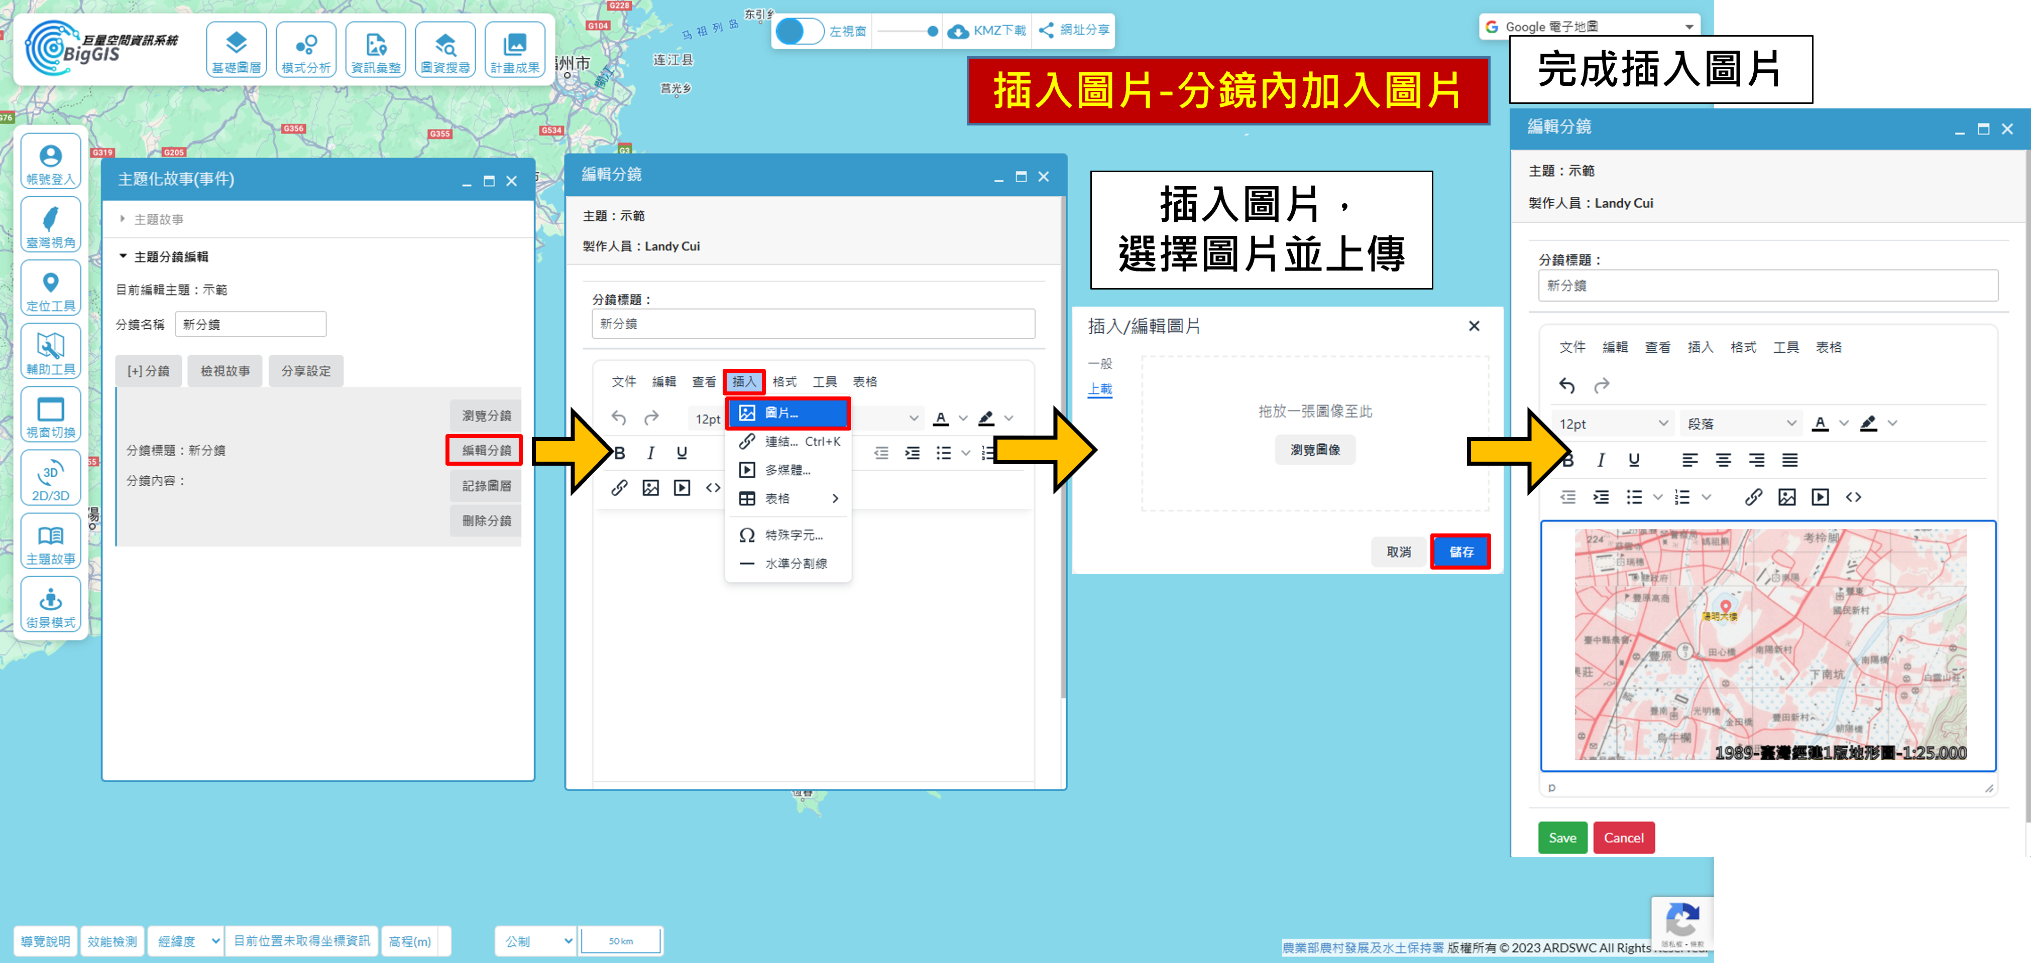Open the 插入 menu in editor
The image size is (2031, 963).
click(x=743, y=382)
